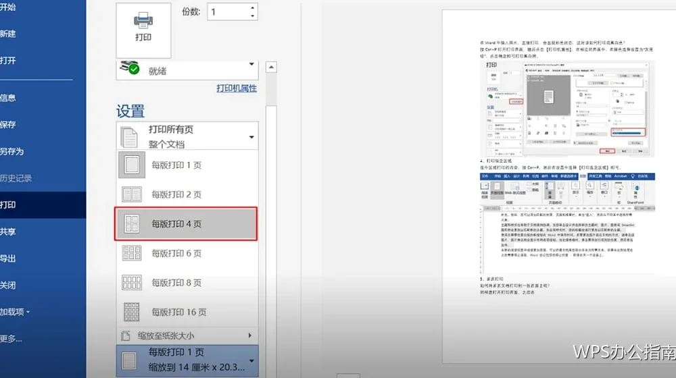The image size is (676, 378).
Task: Click the sixteen-page layout icon
Action: [x=132, y=312]
